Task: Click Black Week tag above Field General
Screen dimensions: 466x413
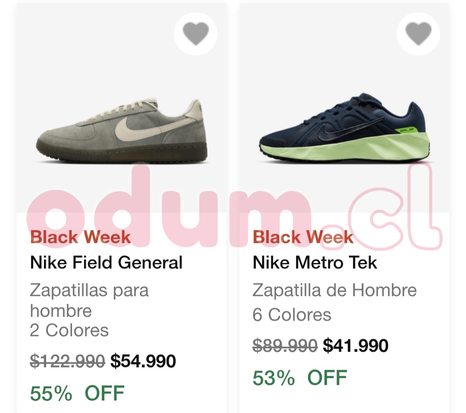Action: 80,237
